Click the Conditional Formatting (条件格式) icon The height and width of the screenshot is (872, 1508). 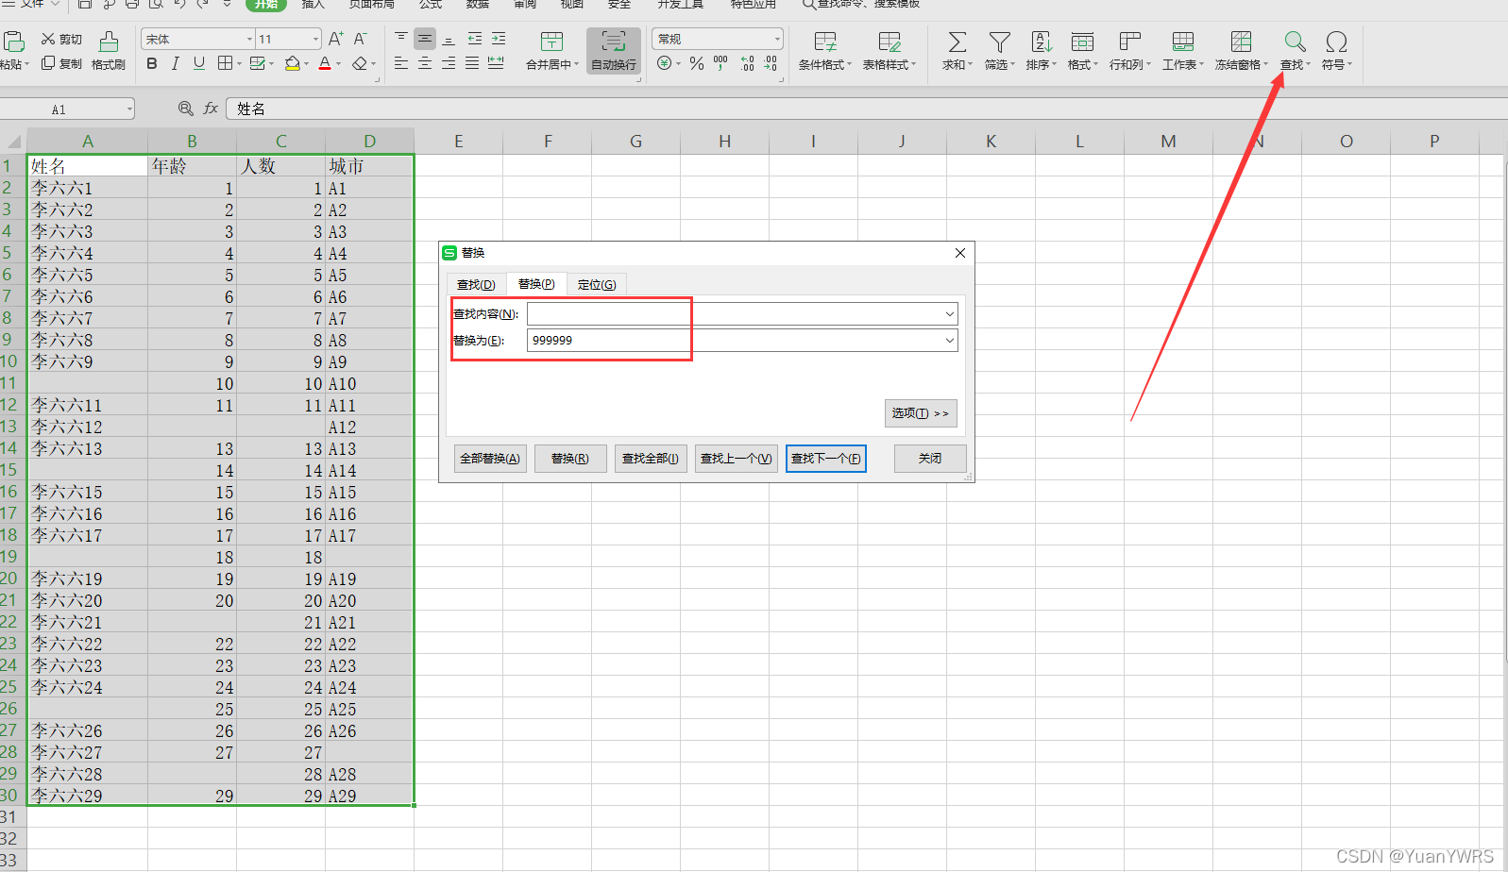click(825, 42)
